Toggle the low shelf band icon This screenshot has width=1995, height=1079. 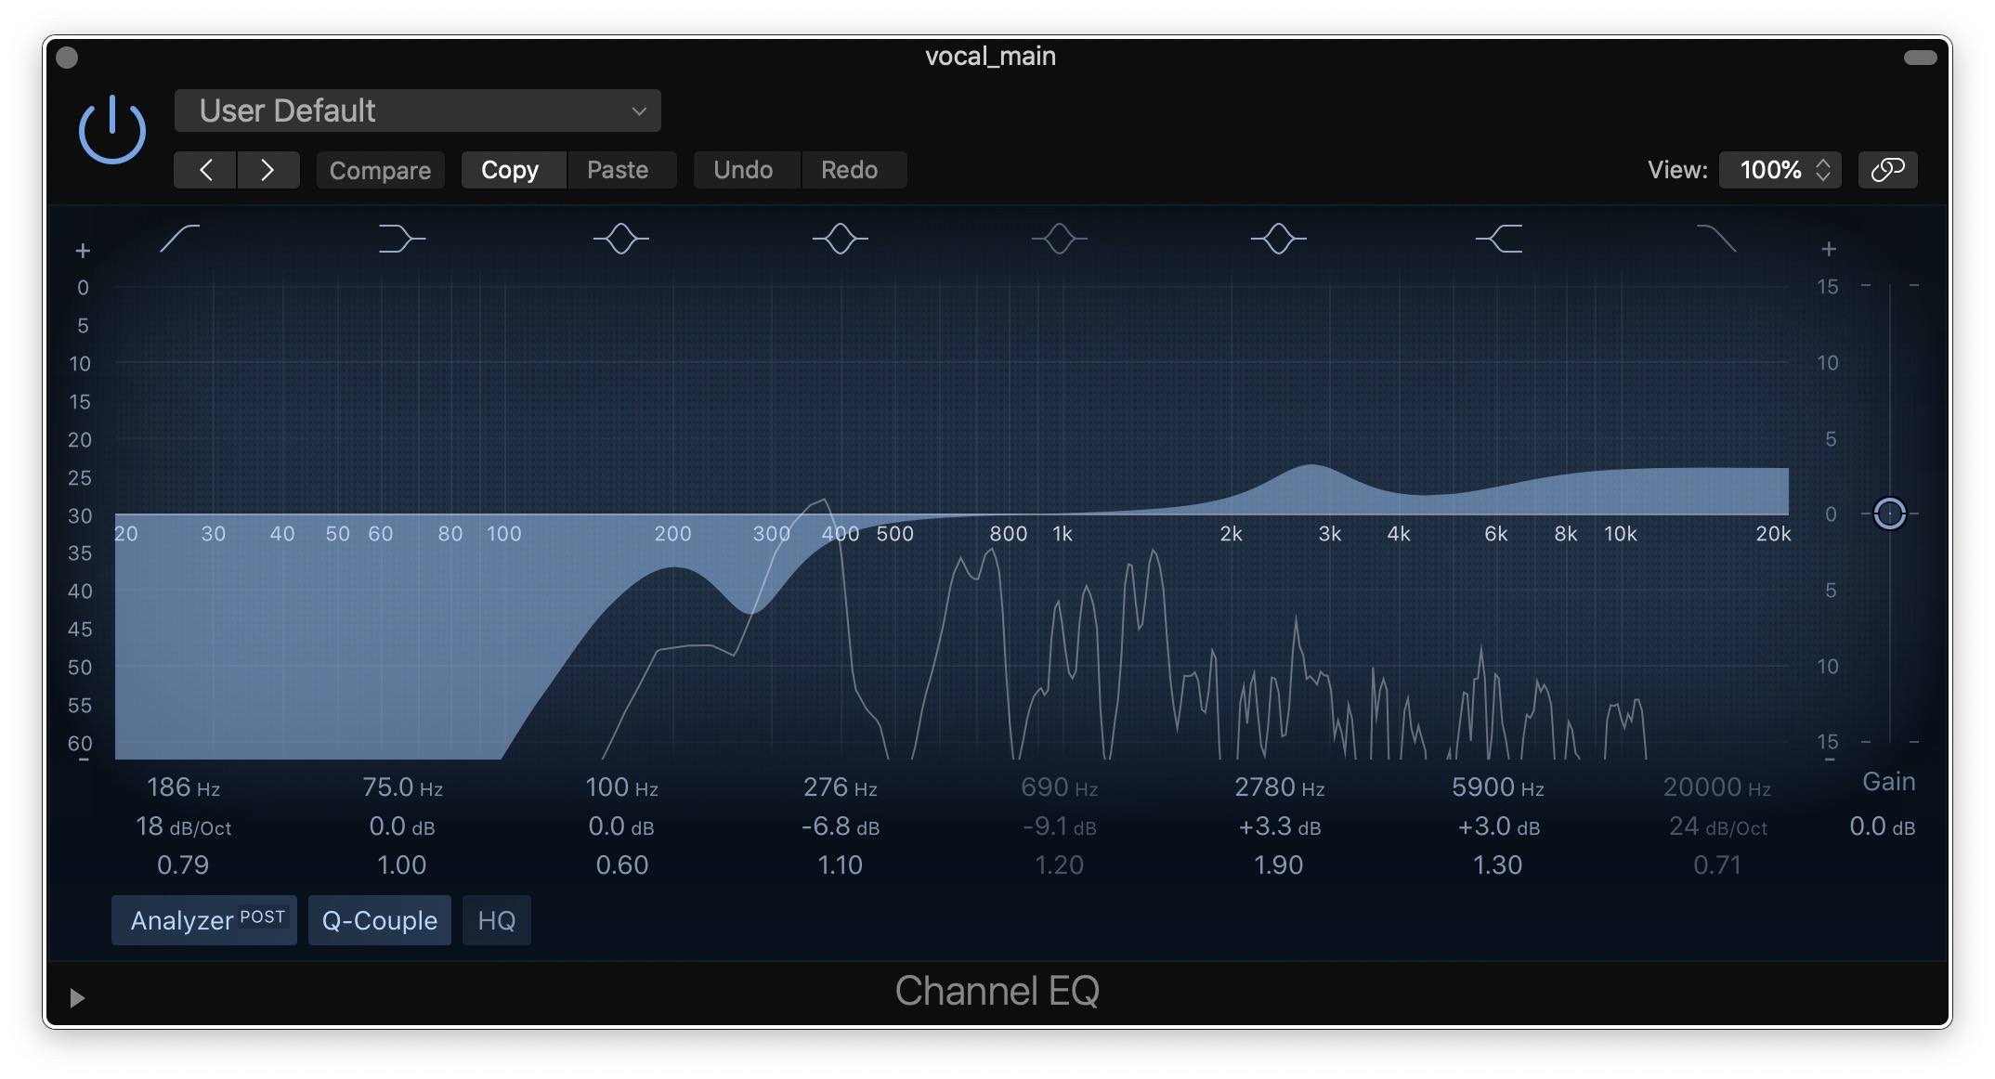(x=401, y=239)
